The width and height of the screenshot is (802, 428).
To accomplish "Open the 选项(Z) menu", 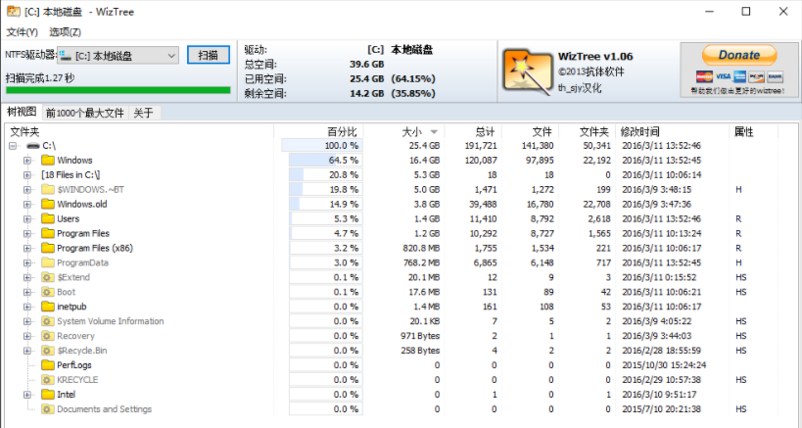I will point(65,32).
